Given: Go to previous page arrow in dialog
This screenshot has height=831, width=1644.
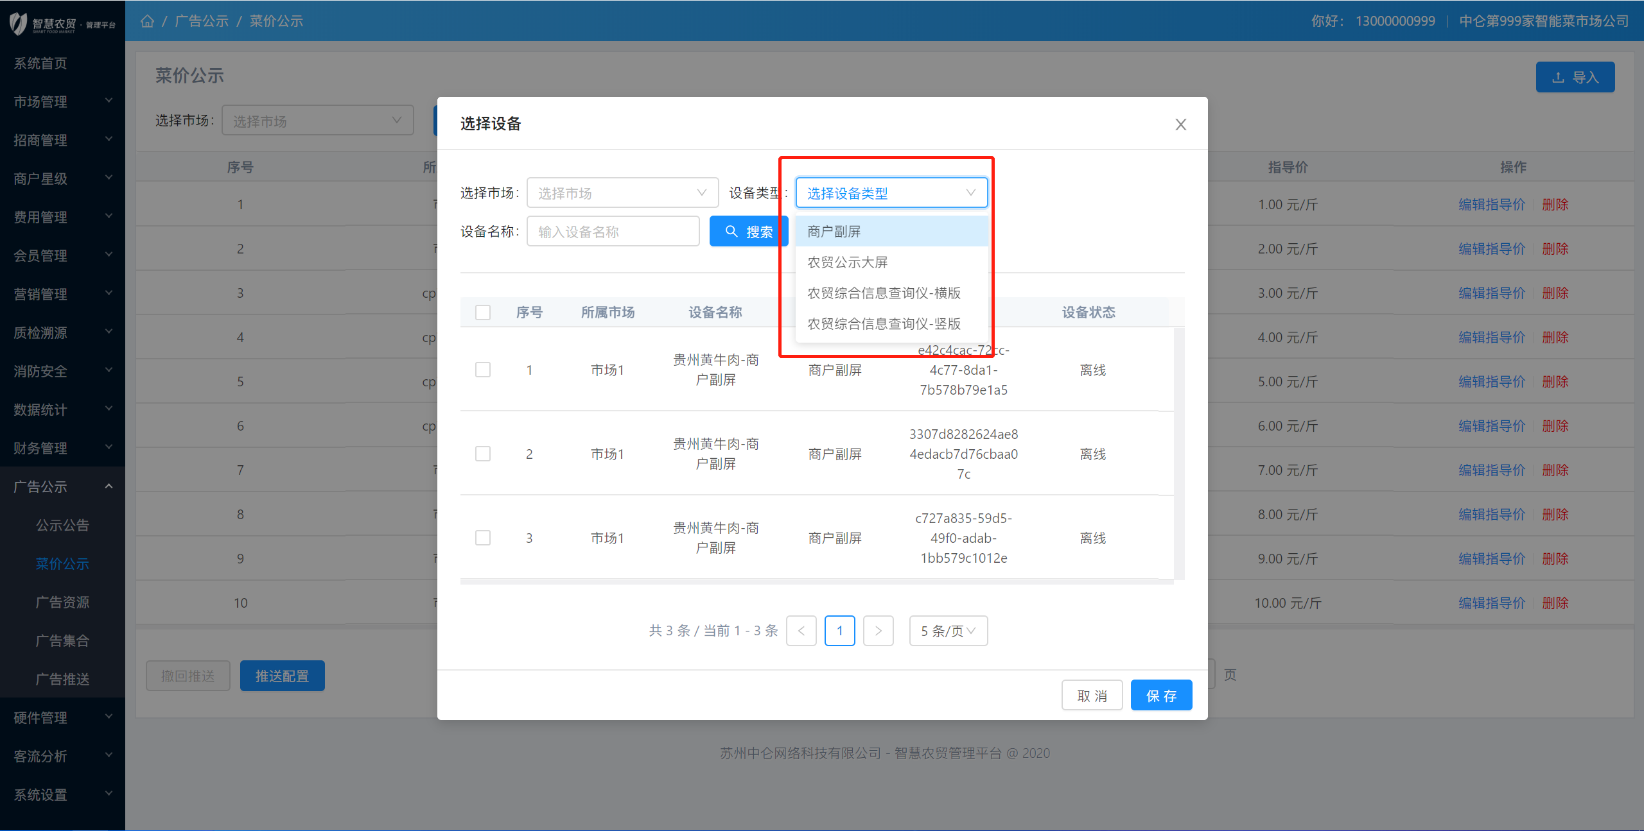Looking at the screenshot, I should (x=801, y=631).
